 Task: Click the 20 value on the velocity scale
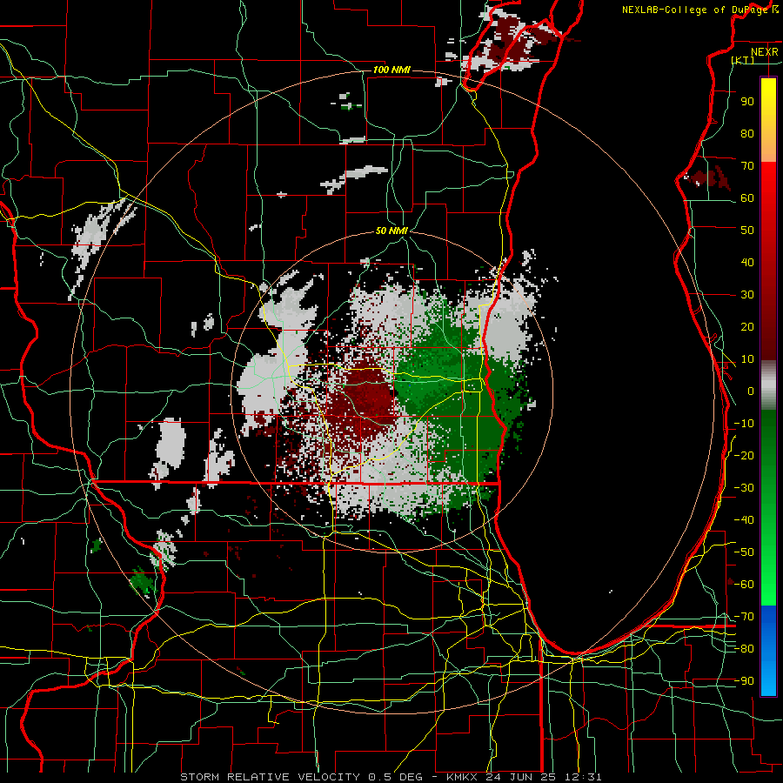[x=747, y=326]
